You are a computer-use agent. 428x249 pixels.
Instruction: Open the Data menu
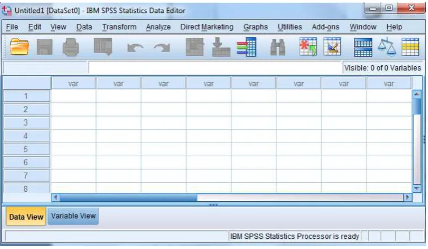click(84, 27)
